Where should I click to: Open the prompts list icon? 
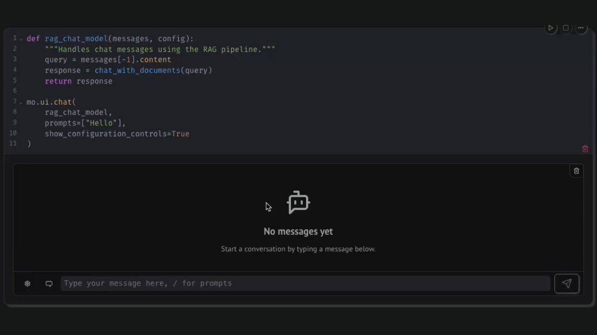[x=49, y=284]
